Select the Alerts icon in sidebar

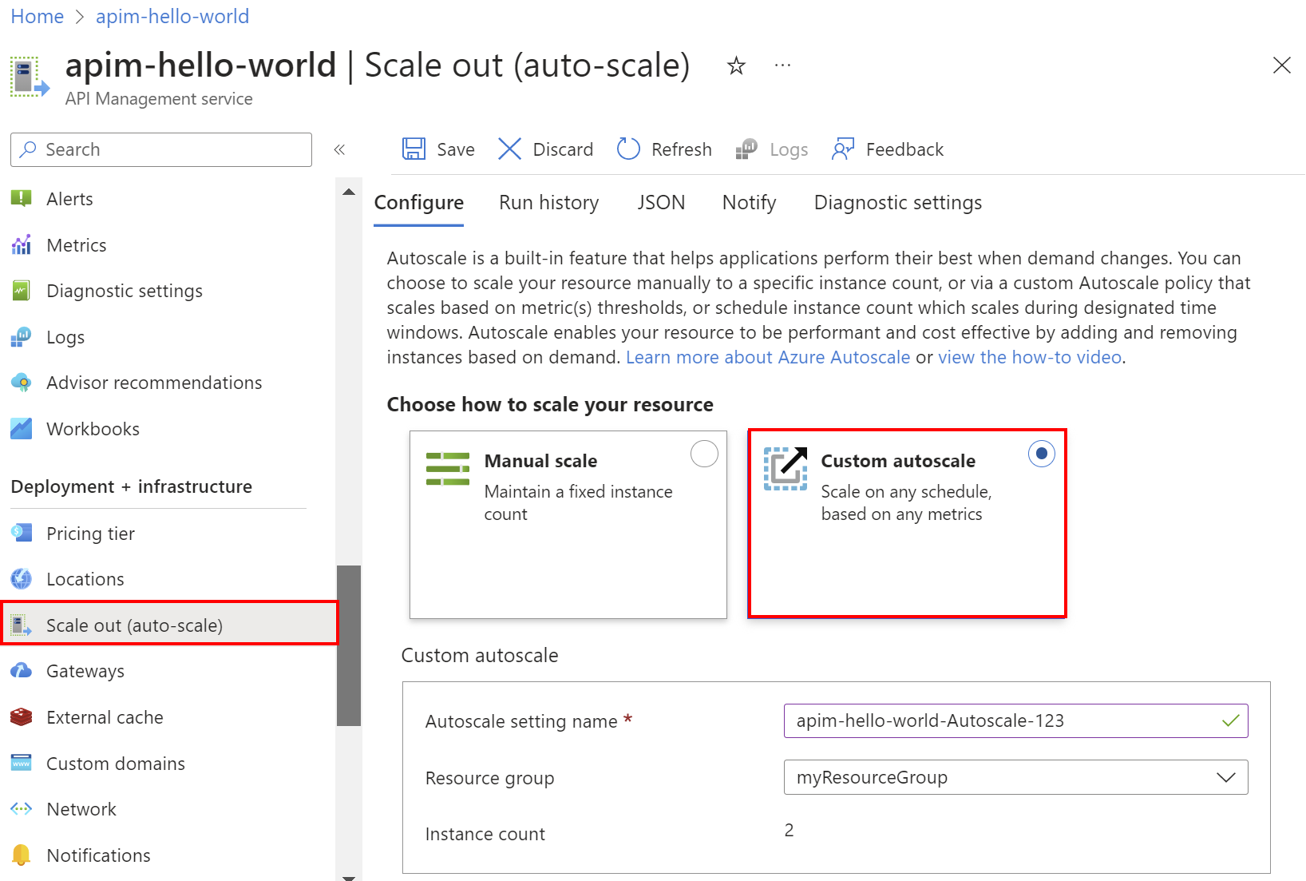(21, 198)
